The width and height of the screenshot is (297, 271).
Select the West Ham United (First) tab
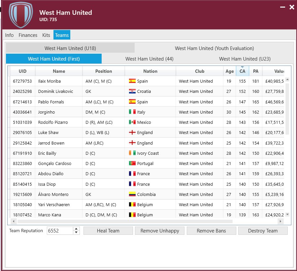point(54,59)
